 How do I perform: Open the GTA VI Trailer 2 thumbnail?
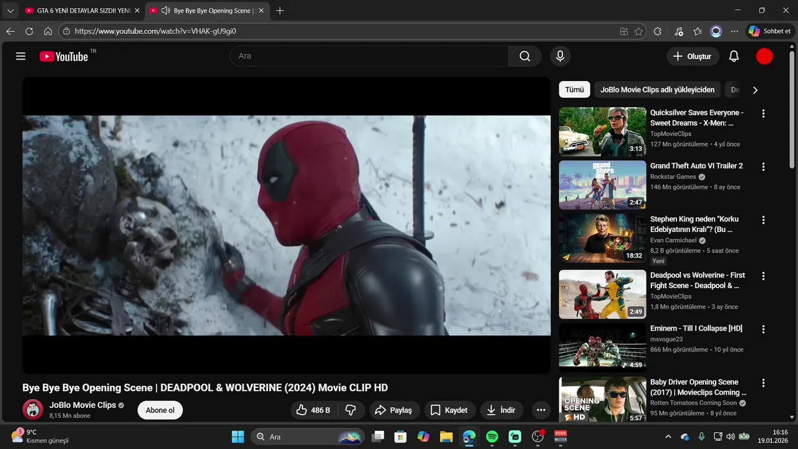602,185
